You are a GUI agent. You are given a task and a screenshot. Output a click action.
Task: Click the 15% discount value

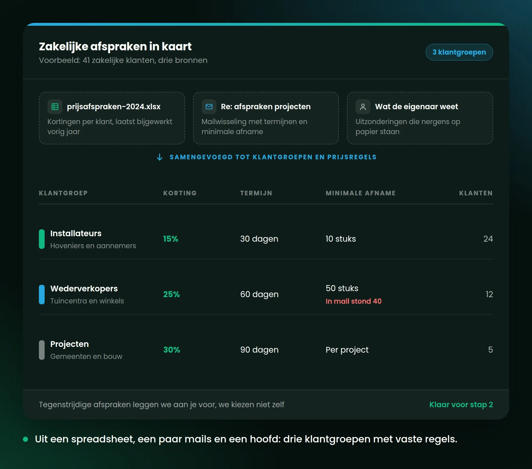coord(170,239)
